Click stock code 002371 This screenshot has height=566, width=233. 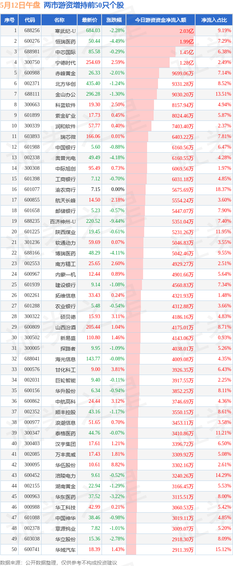32,84
